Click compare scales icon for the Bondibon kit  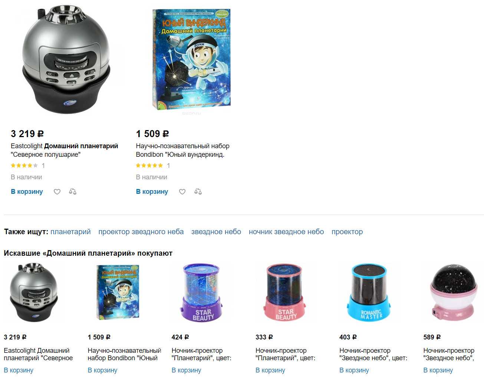click(x=198, y=192)
